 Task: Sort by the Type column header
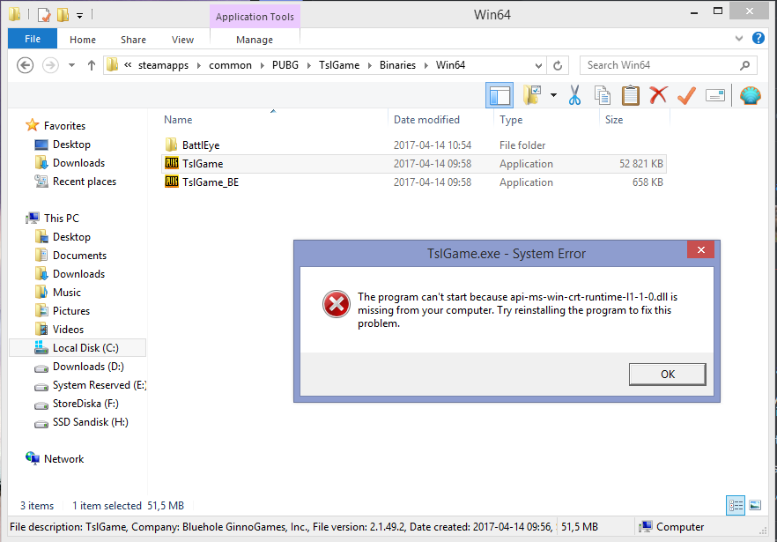point(511,120)
